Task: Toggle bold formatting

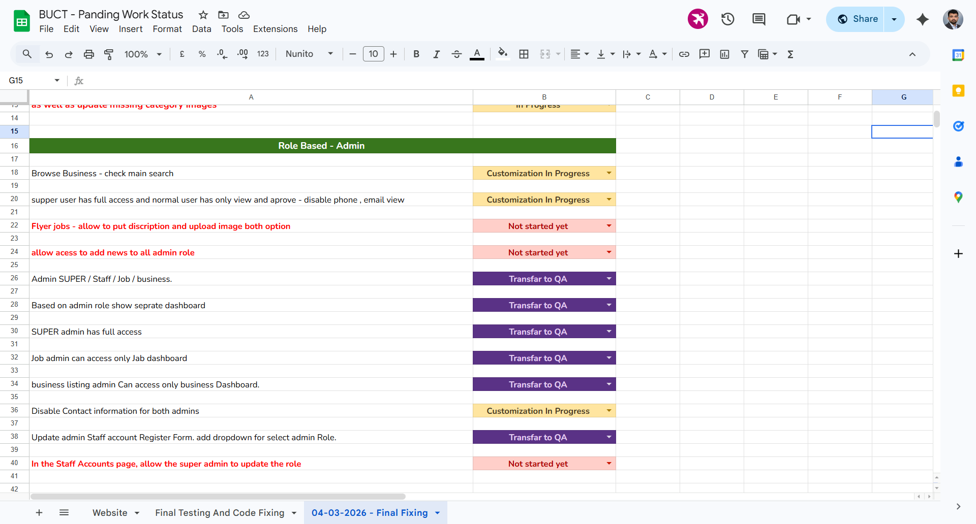Action: click(x=416, y=54)
